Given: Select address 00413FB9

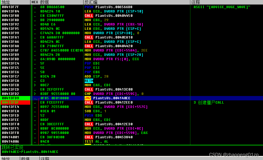Looking at the screenshot, I should coord(10,55).
